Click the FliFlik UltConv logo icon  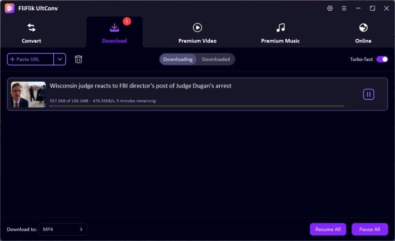pos(9,8)
